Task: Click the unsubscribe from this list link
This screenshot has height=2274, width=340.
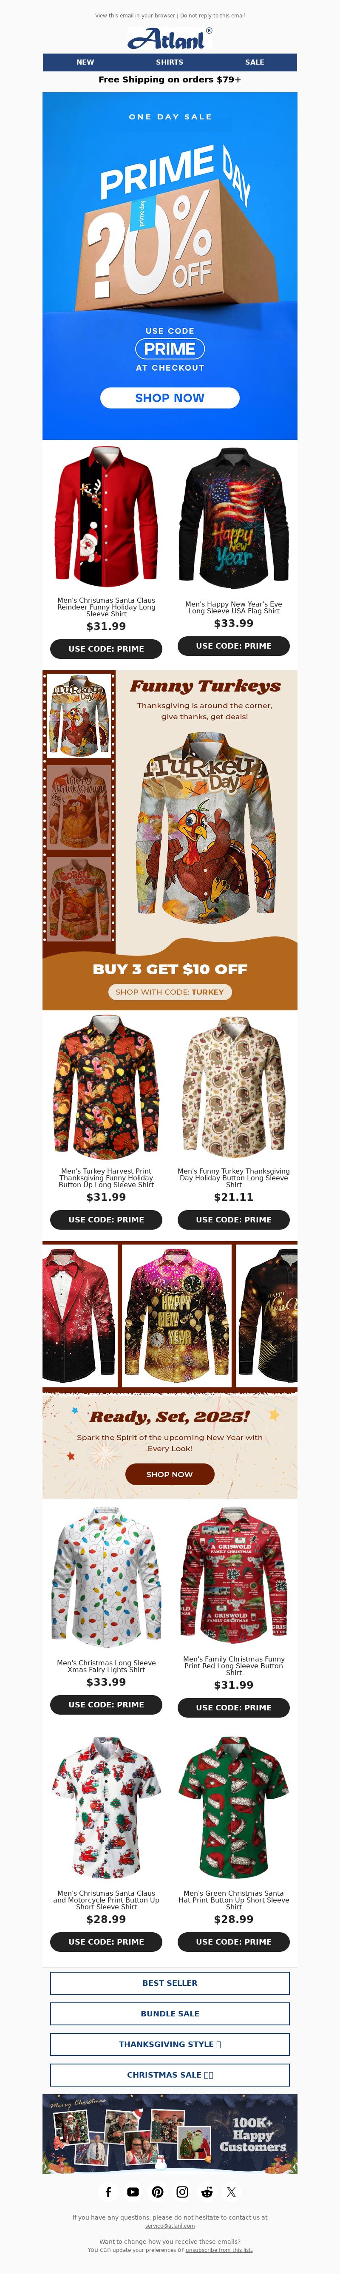Action: tap(219, 2249)
